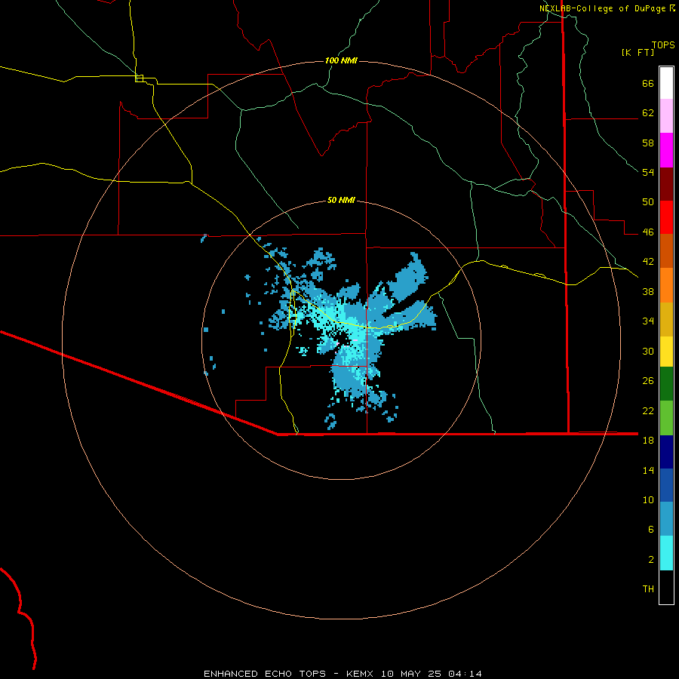Viewport: 679px width, 679px height.
Task: Click the medium blue legend swatch
Action: 666,485
